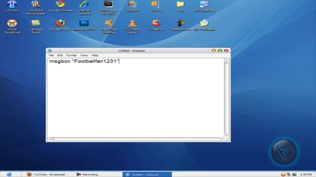Viewport: 316px width, 177px height.
Task: Click the network tray icon
Action: [x=288, y=175]
